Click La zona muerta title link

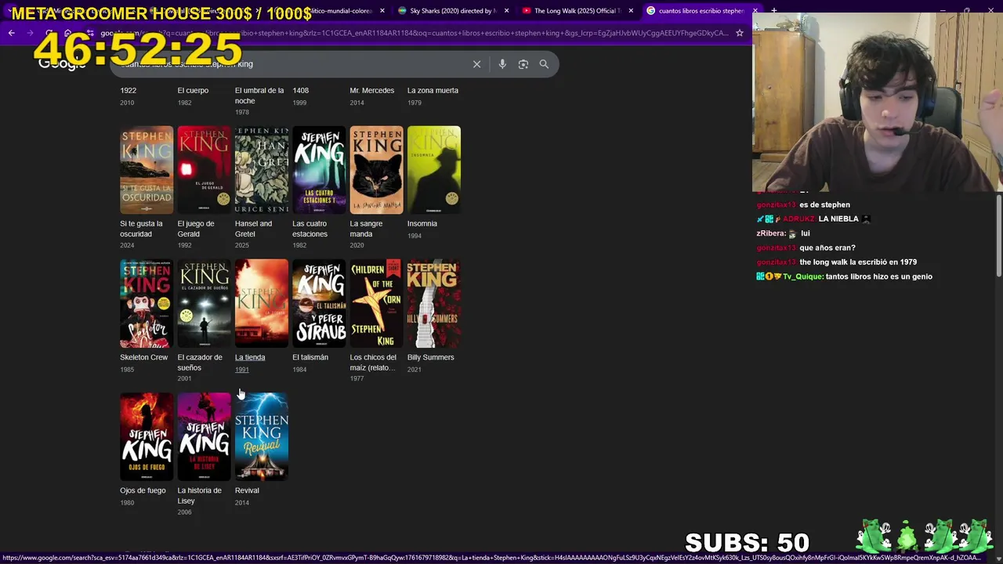click(x=433, y=90)
